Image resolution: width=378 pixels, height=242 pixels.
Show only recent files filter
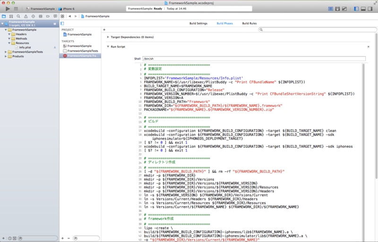[10, 238]
